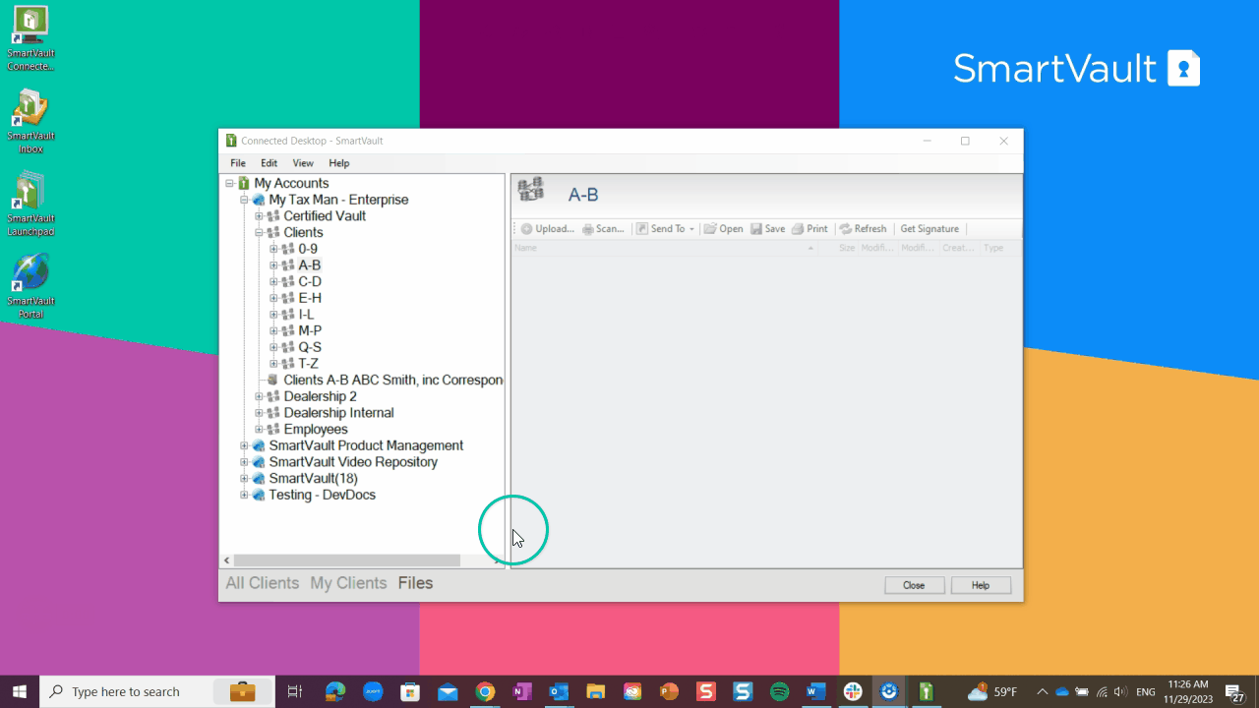Viewport: 1259px width, 708px height.
Task: Expand the C-D folder node
Action: (x=273, y=282)
